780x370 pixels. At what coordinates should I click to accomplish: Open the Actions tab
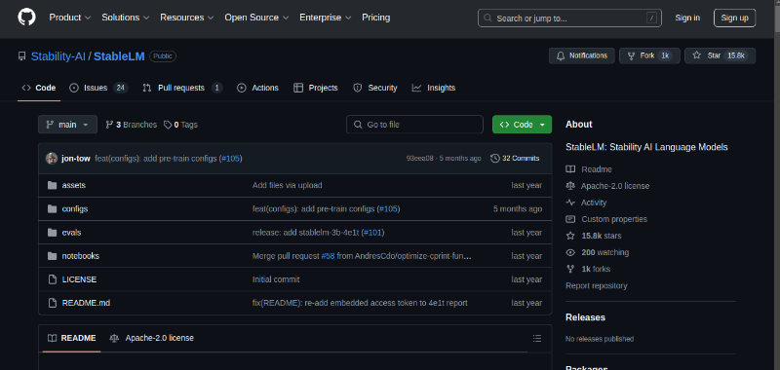pos(257,88)
